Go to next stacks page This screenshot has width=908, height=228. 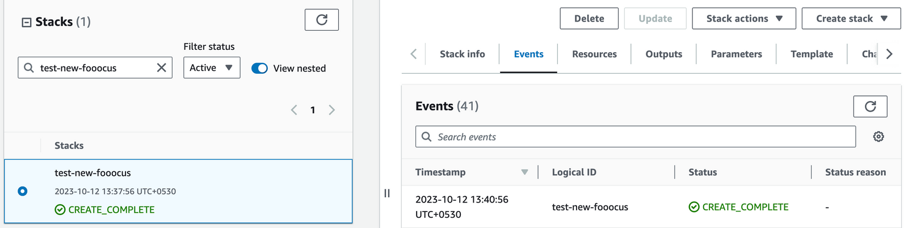coord(332,110)
